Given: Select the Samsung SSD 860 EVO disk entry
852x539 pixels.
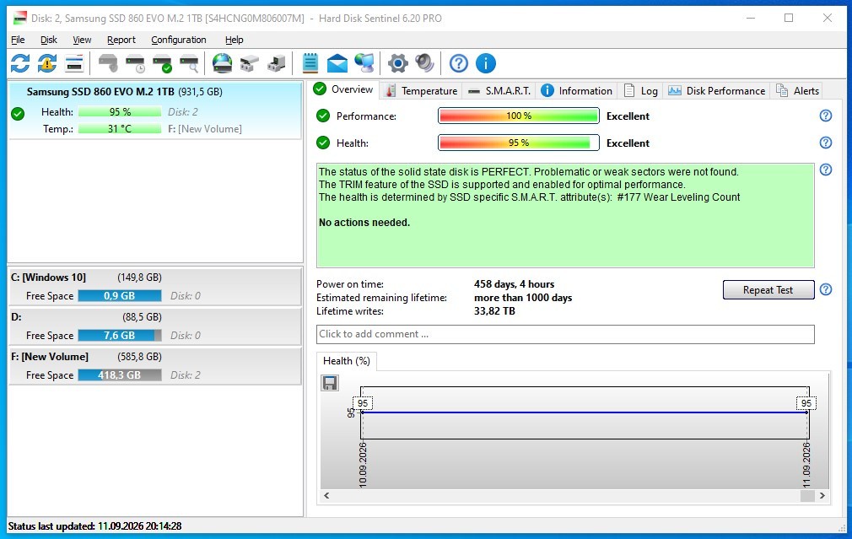Looking at the screenshot, I should (x=155, y=110).
